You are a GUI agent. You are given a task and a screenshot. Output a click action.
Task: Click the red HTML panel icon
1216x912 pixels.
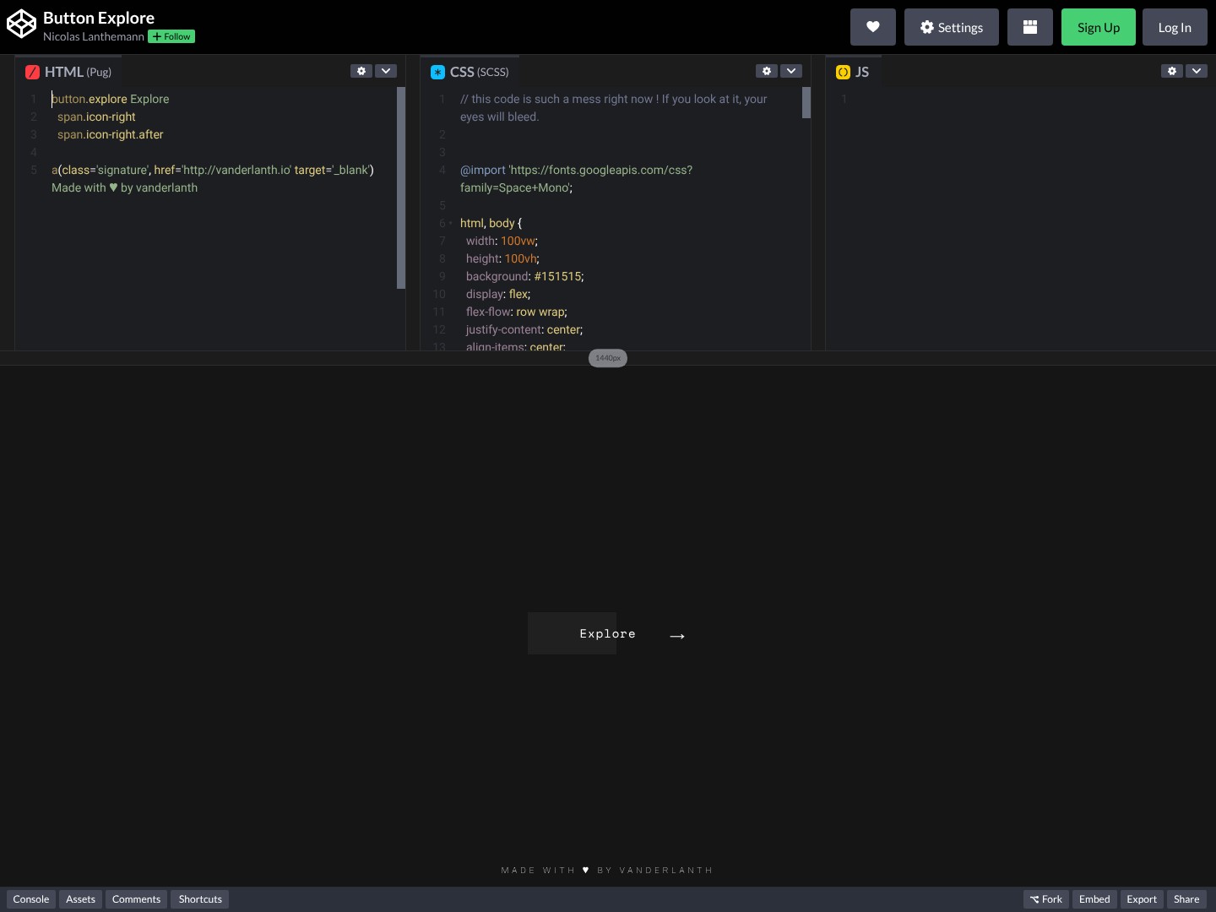point(32,72)
